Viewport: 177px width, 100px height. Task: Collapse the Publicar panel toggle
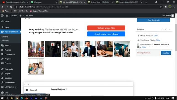(x=170, y=29)
